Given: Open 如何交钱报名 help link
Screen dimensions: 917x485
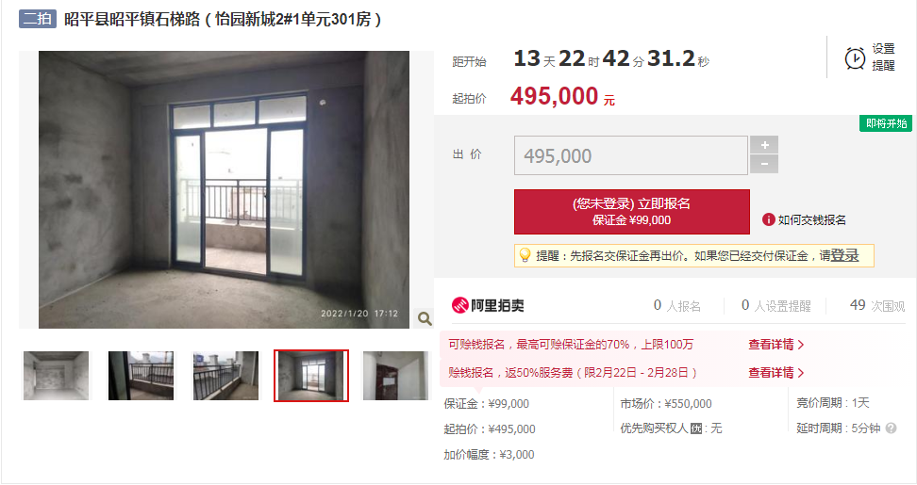Looking at the screenshot, I should tap(811, 220).
